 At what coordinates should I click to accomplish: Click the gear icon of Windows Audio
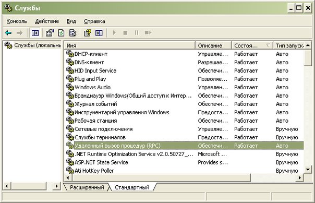click(70, 87)
